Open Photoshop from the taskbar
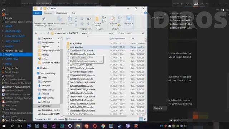The height and width of the screenshot is (129, 229). pos(29,126)
